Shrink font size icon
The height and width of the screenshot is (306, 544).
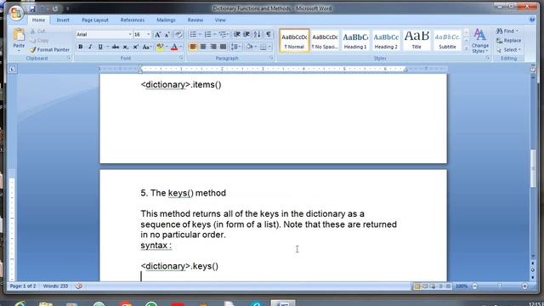pyautogui.click(x=167, y=34)
